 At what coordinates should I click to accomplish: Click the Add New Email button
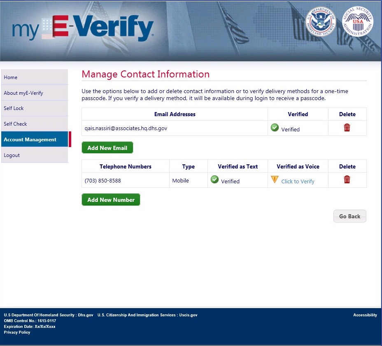107,148
